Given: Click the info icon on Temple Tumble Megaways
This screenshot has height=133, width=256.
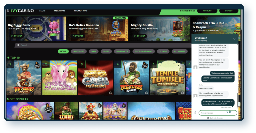Looking at the screenshot, I should click(x=182, y=93).
